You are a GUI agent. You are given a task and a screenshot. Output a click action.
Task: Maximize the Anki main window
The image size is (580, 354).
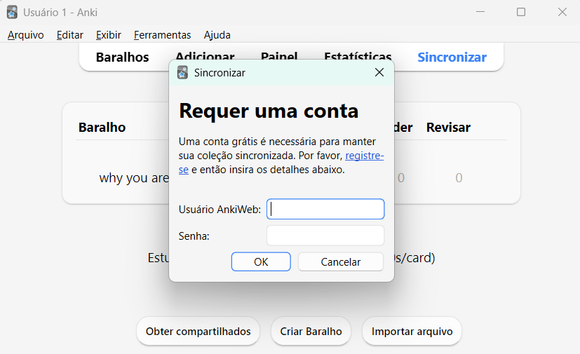[521, 12]
